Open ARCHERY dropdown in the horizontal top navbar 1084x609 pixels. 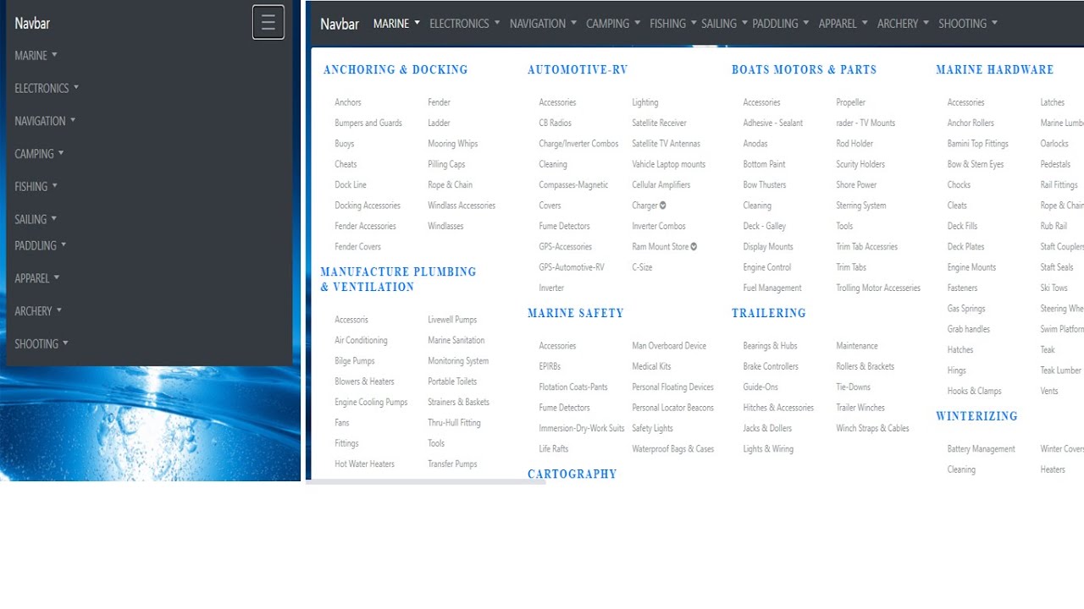click(x=903, y=24)
